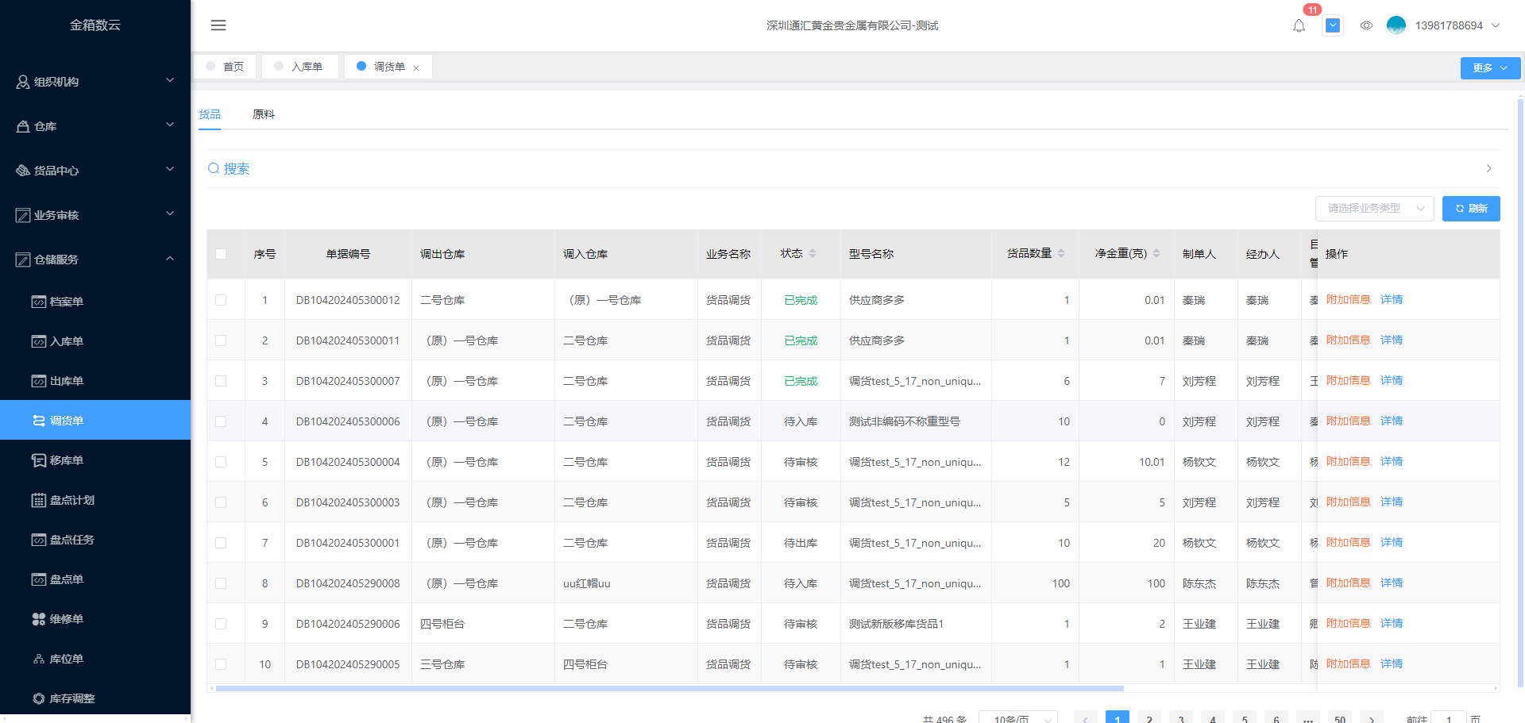The width and height of the screenshot is (1525, 723).
Task: Click the 移库单 menu icon
Action: tap(38, 460)
